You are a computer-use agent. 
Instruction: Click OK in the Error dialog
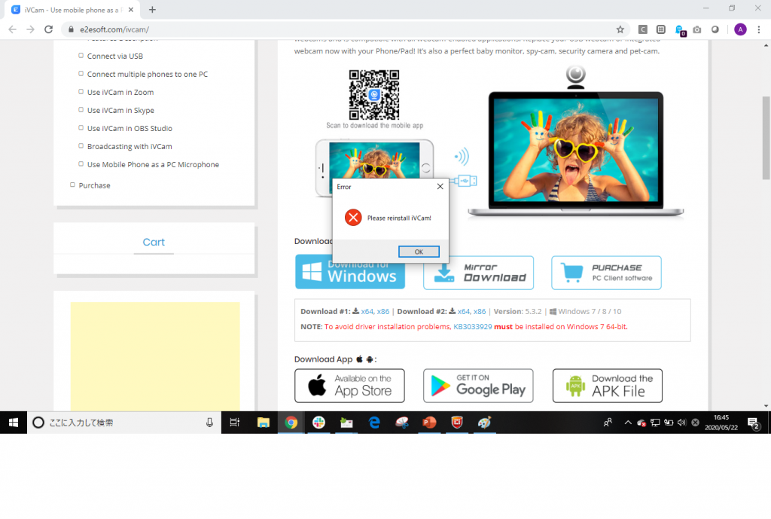[419, 252]
